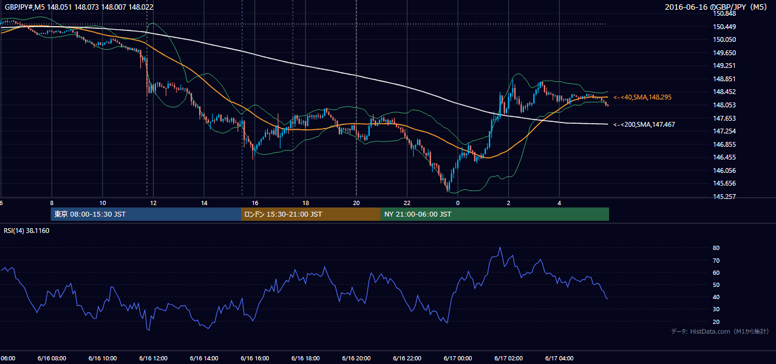Click RSI scale value 40
This screenshot has width=776, height=364.
pyautogui.click(x=716, y=297)
